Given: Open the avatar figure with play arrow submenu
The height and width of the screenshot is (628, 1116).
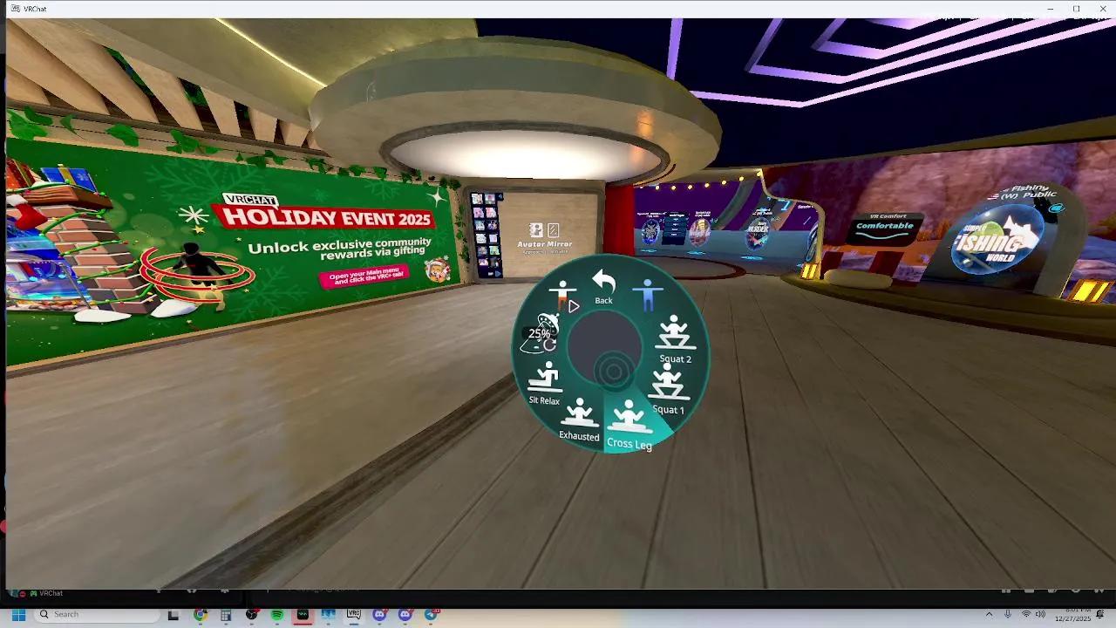Looking at the screenshot, I should [566, 297].
